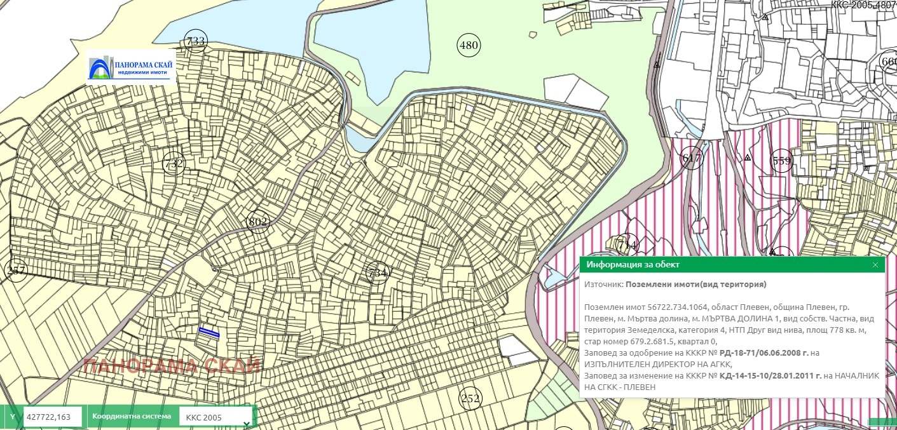Click the circled 480 district label
The image size is (897, 430).
click(x=469, y=45)
